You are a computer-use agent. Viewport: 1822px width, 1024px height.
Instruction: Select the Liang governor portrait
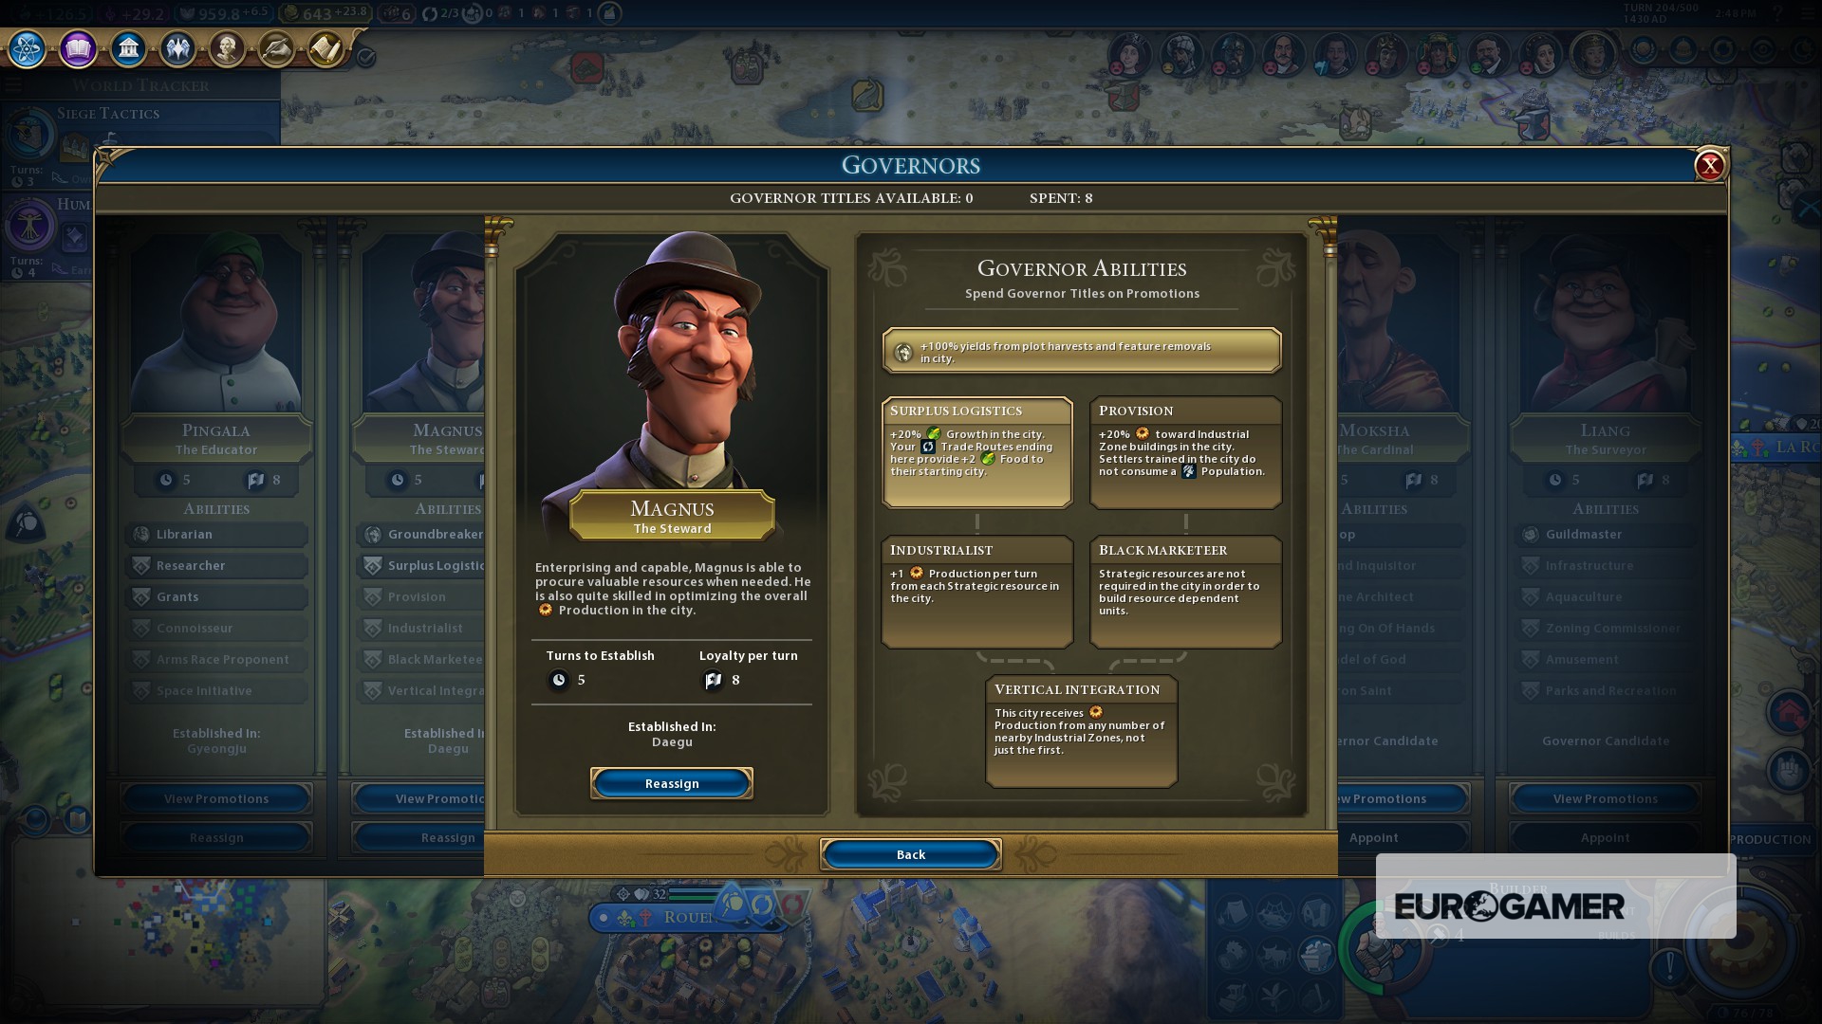(1606, 322)
